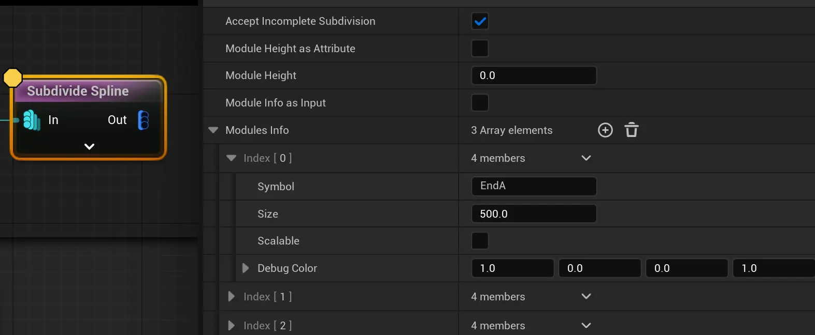
Task: Collapse the Modules Info section
Action: (213, 130)
